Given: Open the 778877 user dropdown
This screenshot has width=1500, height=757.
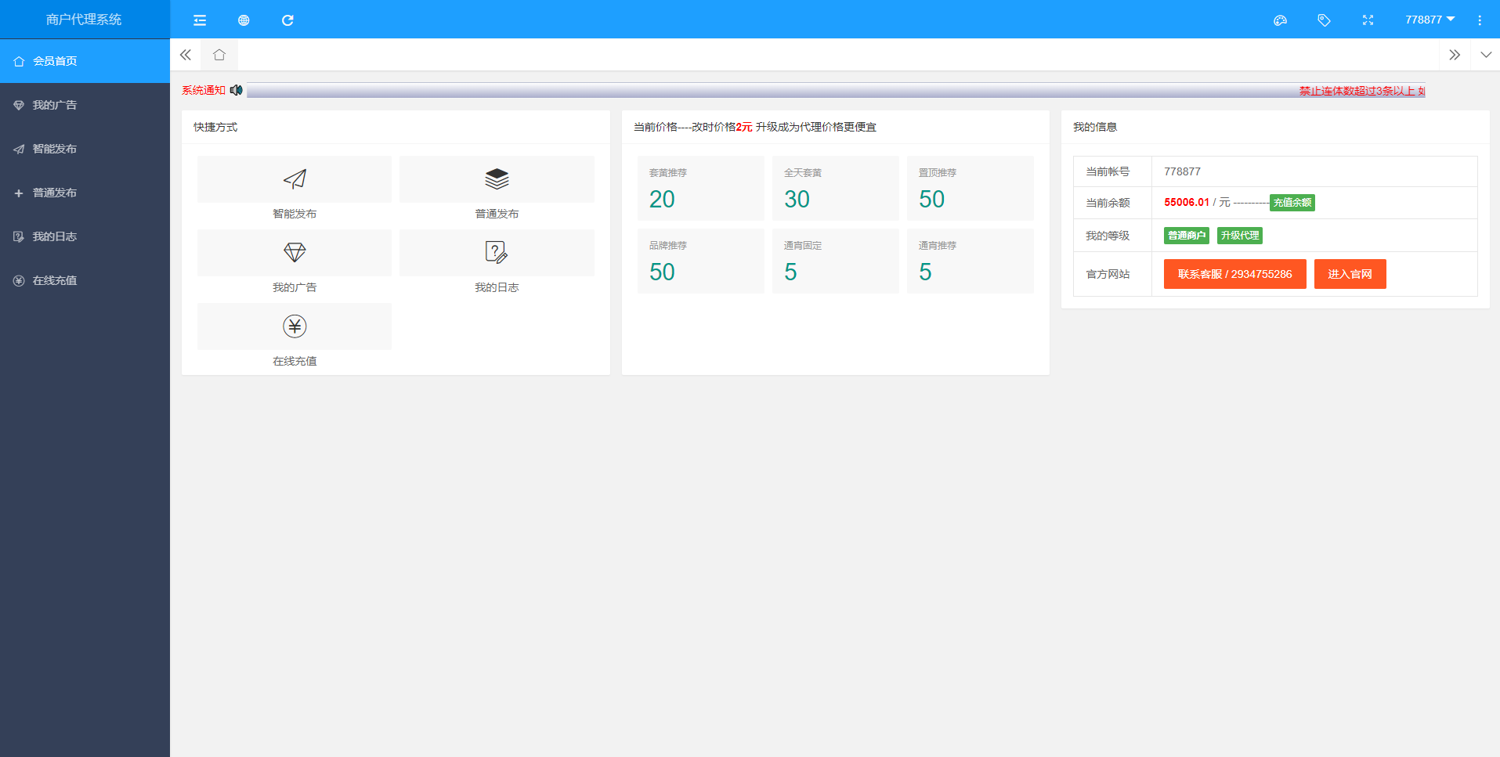Looking at the screenshot, I should 1429,20.
